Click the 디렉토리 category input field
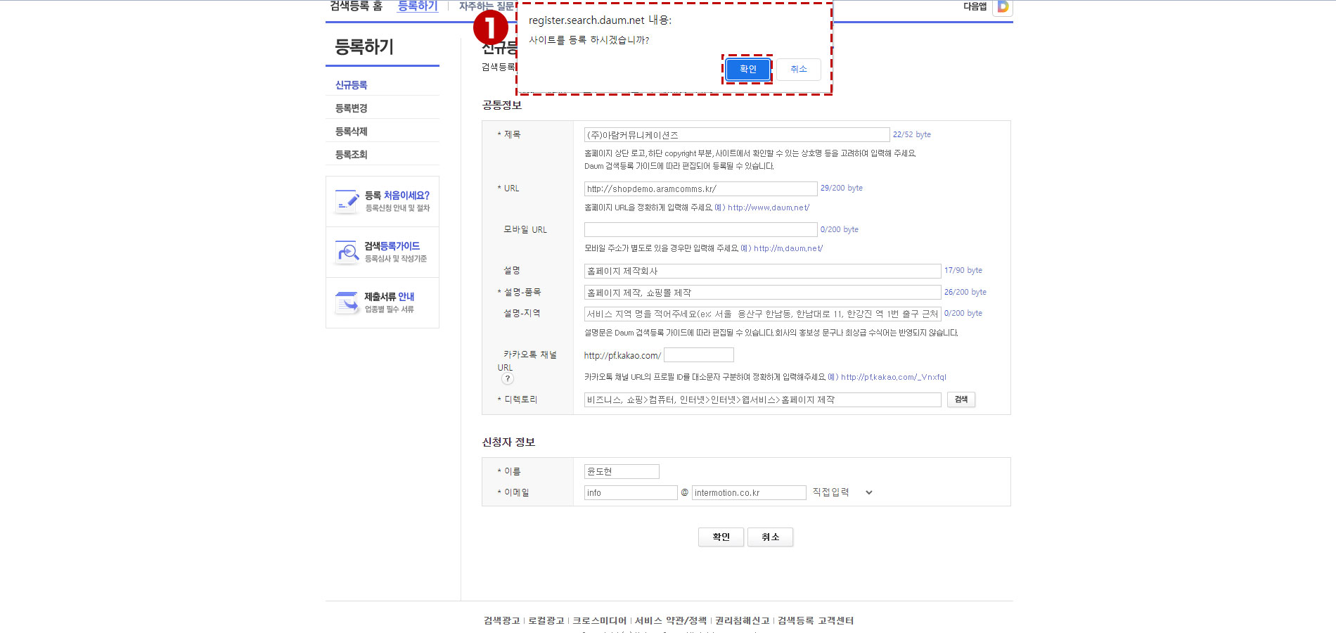This screenshot has height=633, width=1336. coord(762,399)
